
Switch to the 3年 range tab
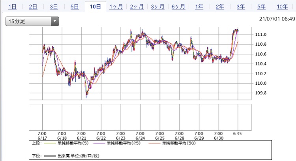[x=241, y=7]
